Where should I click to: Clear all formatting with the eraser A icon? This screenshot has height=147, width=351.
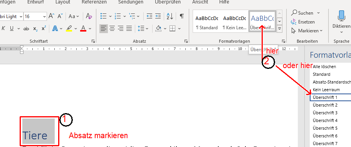[x=89, y=16]
